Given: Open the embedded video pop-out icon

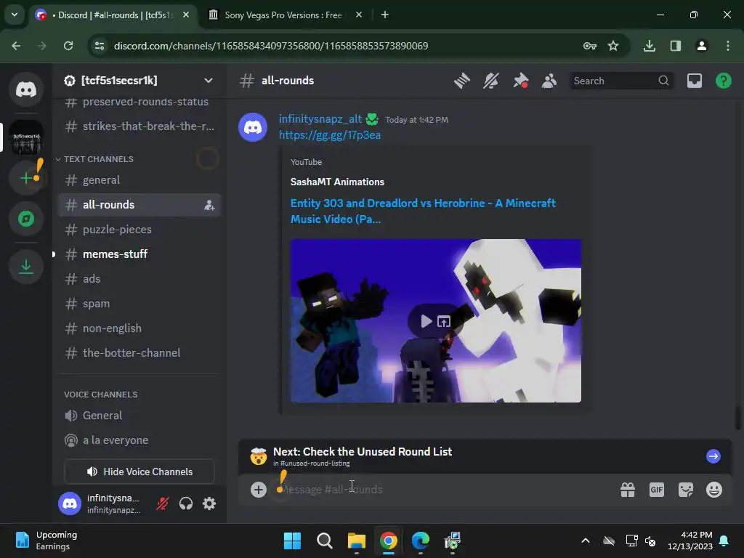Looking at the screenshot, I should (x=444, y=322).
